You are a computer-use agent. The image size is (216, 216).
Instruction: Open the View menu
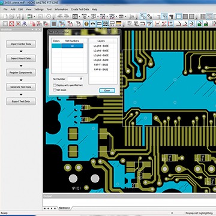pos(29,10)
